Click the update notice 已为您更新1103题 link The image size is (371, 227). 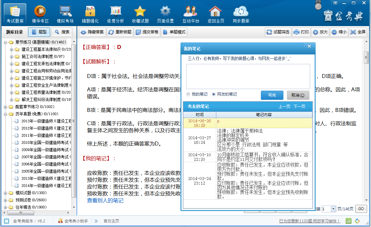(309, 221)
